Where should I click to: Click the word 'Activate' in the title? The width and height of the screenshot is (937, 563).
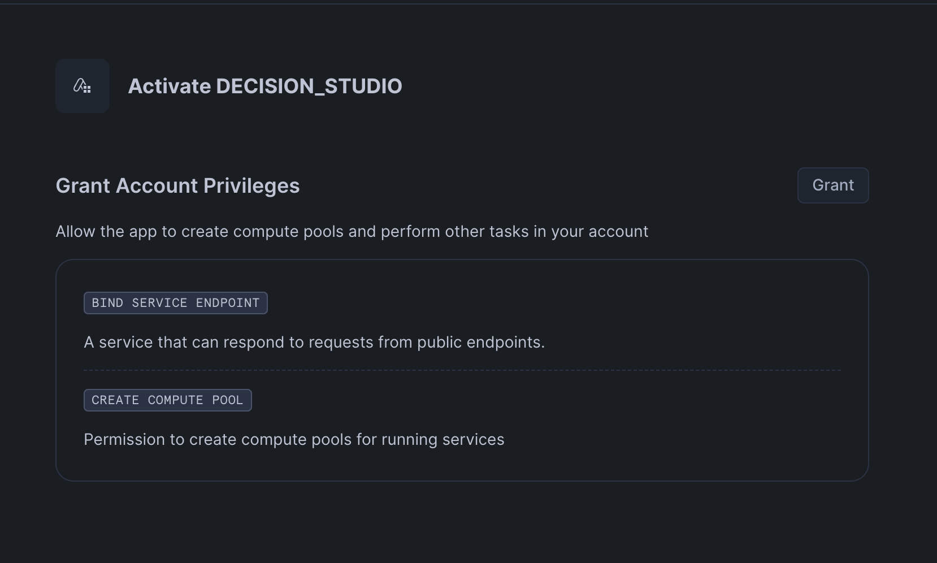[x=170, y=86]
